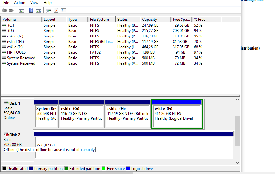Click the checklist settings toolbar icon
The image size is (275, 174).
pos(63,10)
